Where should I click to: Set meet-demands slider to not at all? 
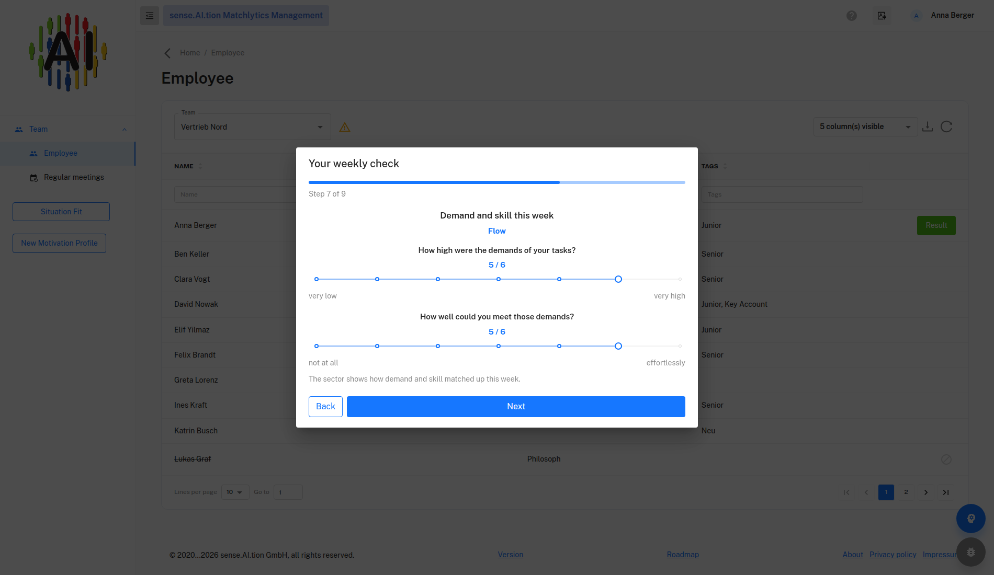(x=317, y=346)
